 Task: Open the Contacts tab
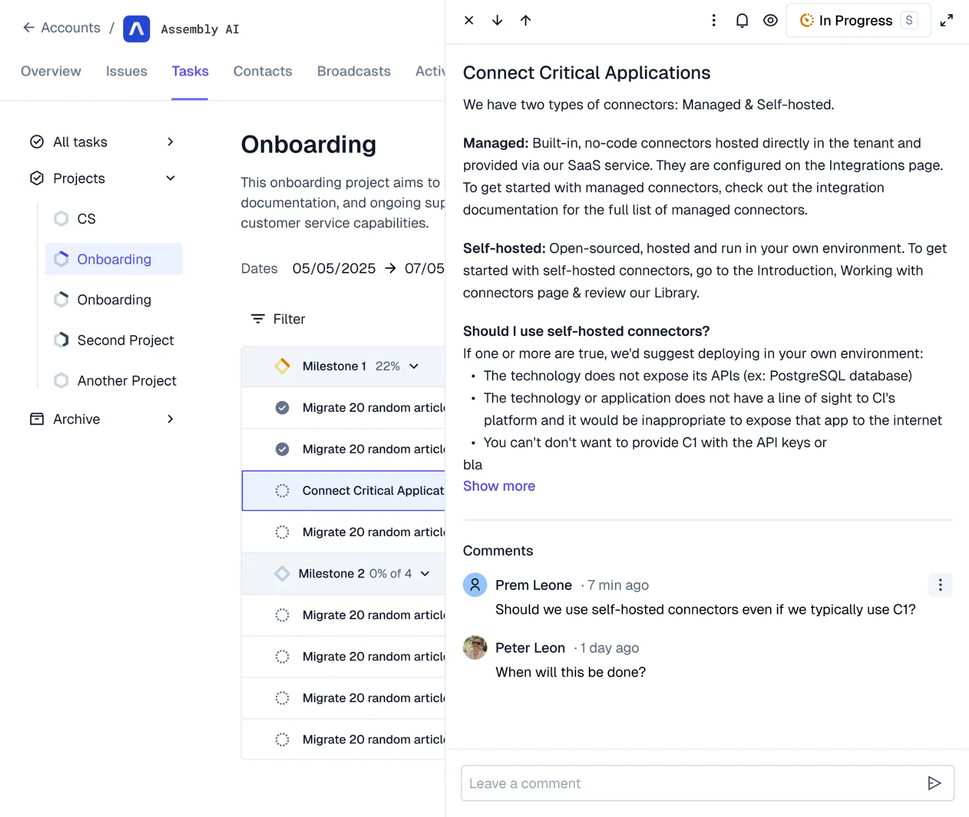[x=263, y=71]
